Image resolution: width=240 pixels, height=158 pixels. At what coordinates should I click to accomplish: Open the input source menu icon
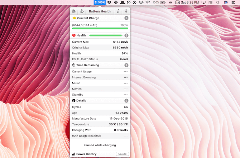[211, 3]
